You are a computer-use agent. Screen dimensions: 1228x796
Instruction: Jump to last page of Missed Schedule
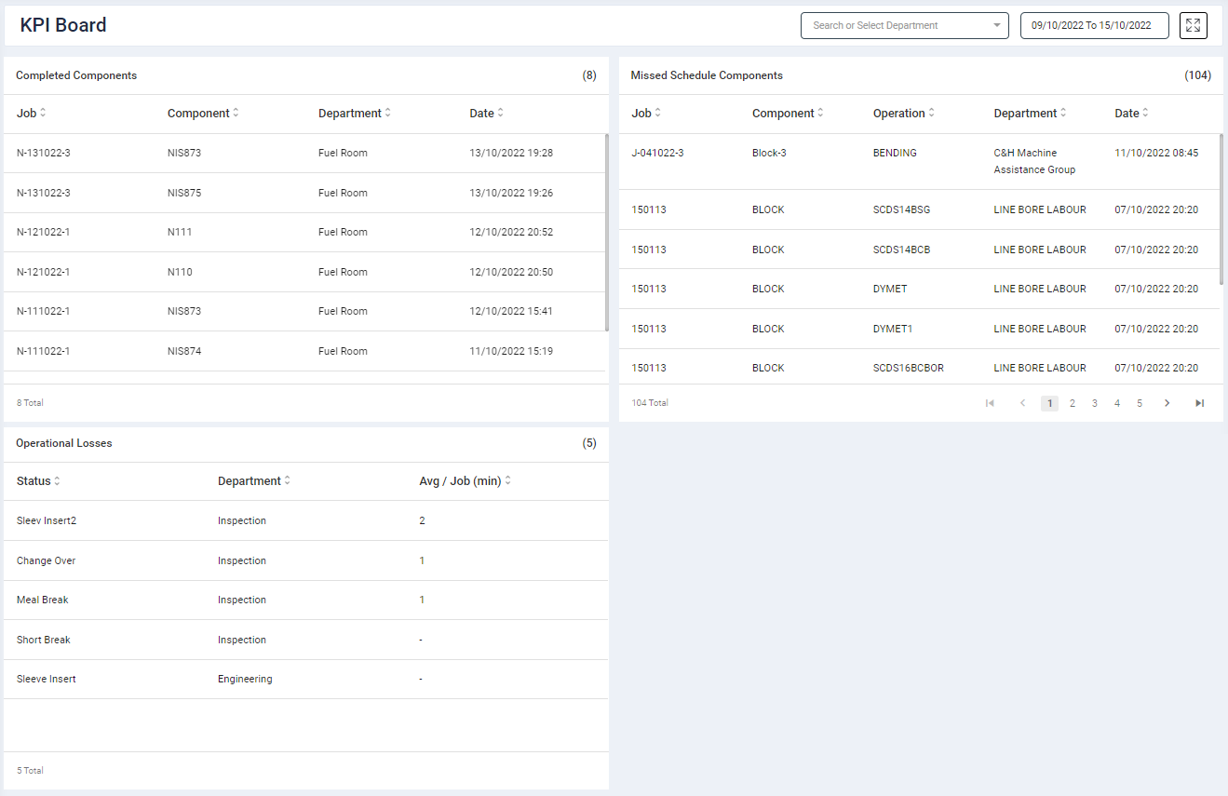[1199, 403]
